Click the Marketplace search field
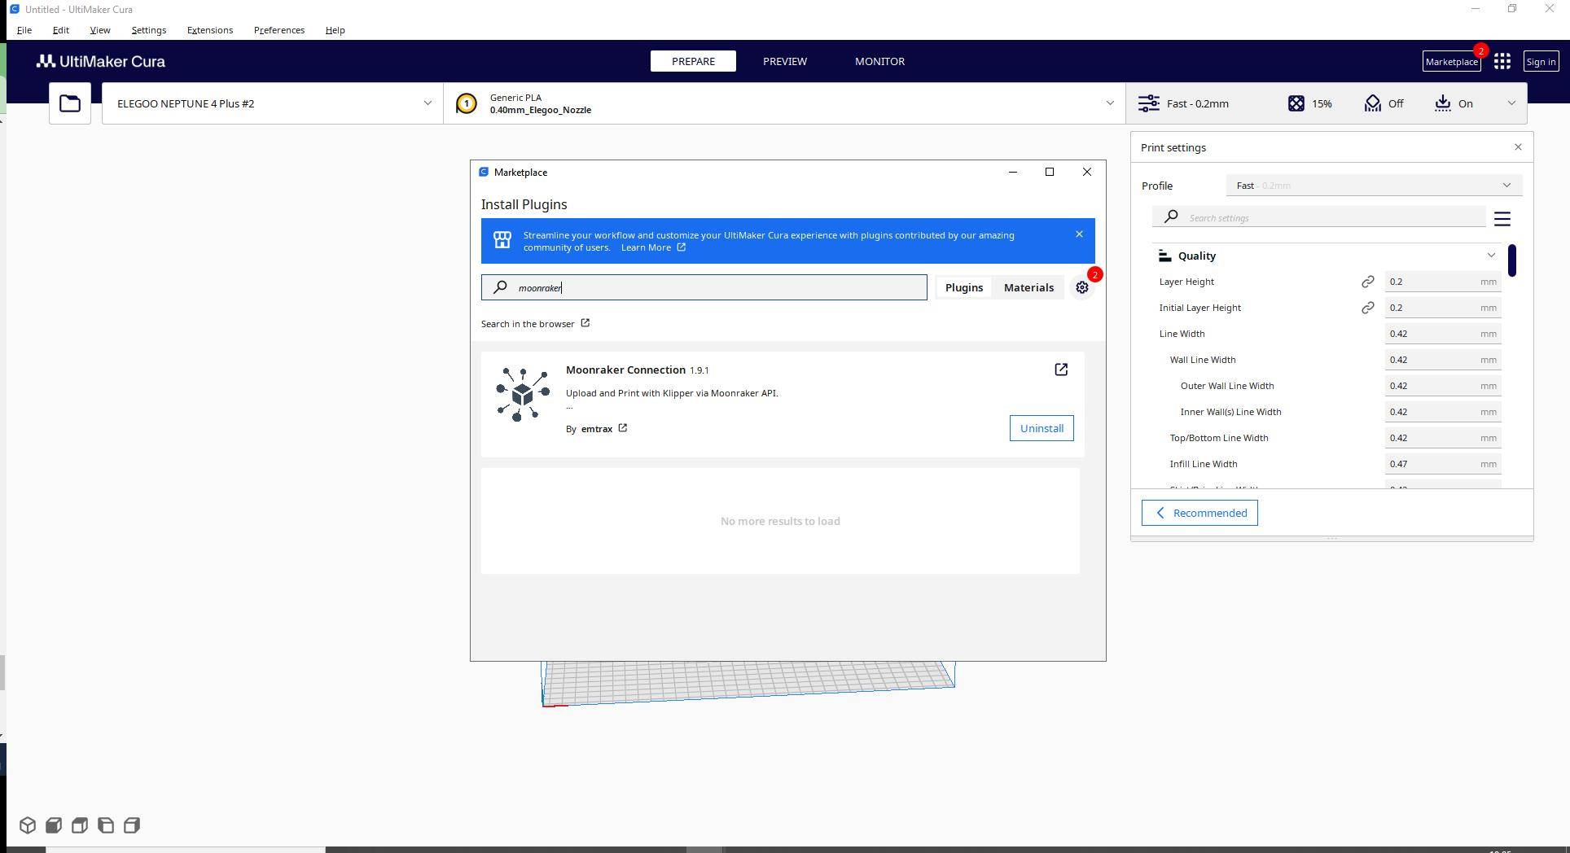This screenshot has width=1570, height=853. 704,287
